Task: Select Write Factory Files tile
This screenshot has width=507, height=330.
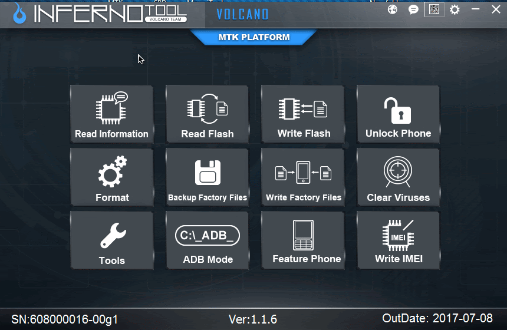Action: [x=303, y=177]
